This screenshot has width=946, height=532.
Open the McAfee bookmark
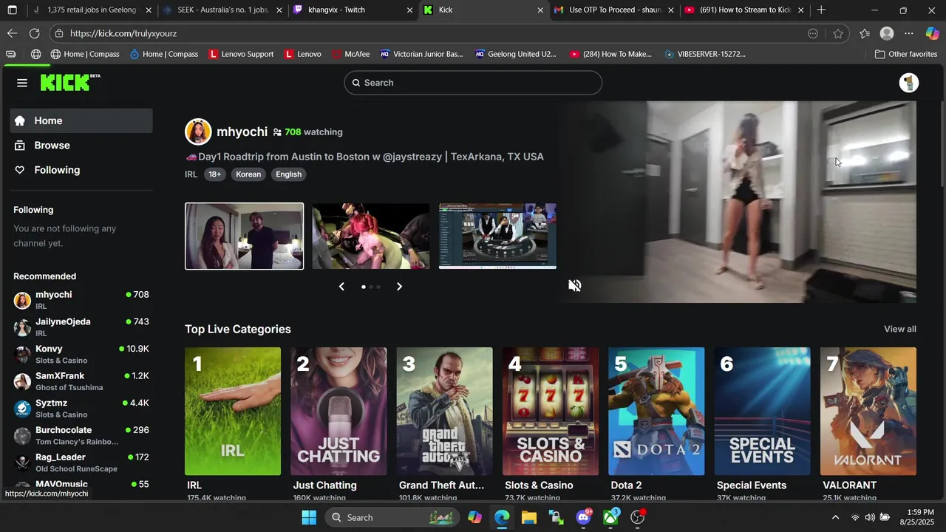[x=351, y=54]
